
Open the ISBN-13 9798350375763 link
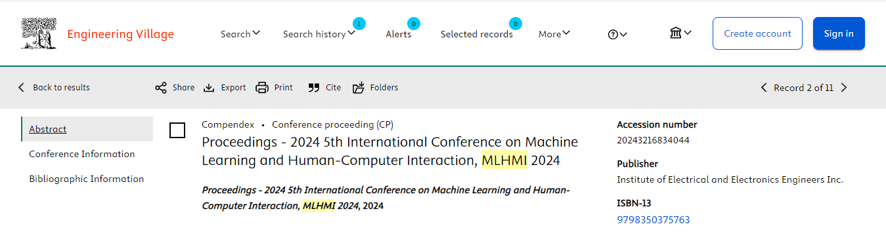653,220
